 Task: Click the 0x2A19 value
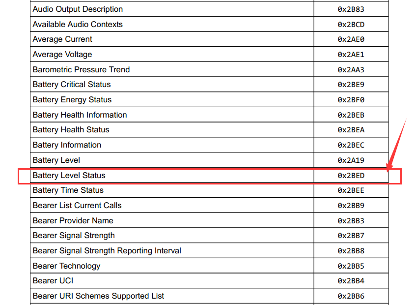coord(351,160)
